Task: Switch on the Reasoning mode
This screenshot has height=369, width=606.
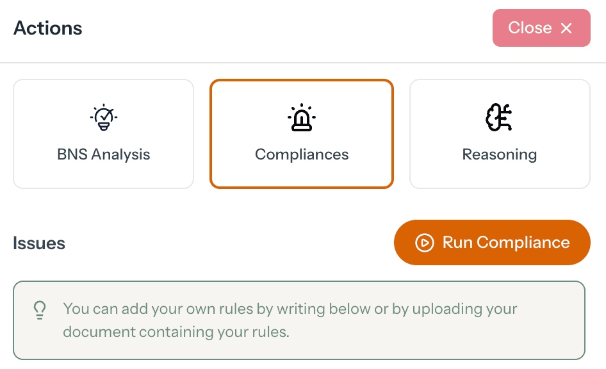Action: click(500, 133)
